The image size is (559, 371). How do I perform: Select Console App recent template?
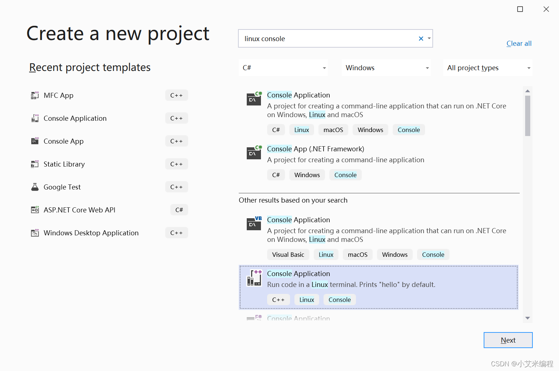tap(109, 141)
